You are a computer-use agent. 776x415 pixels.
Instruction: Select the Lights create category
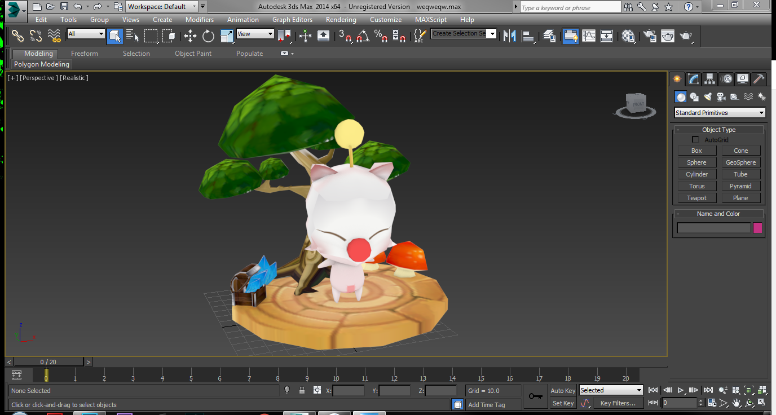pos(708,97)
